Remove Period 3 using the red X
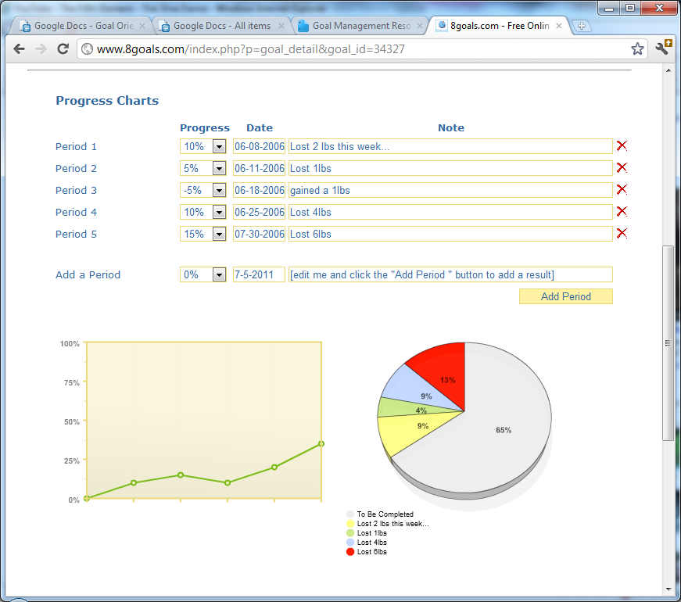681x602 pixels. 622,189
